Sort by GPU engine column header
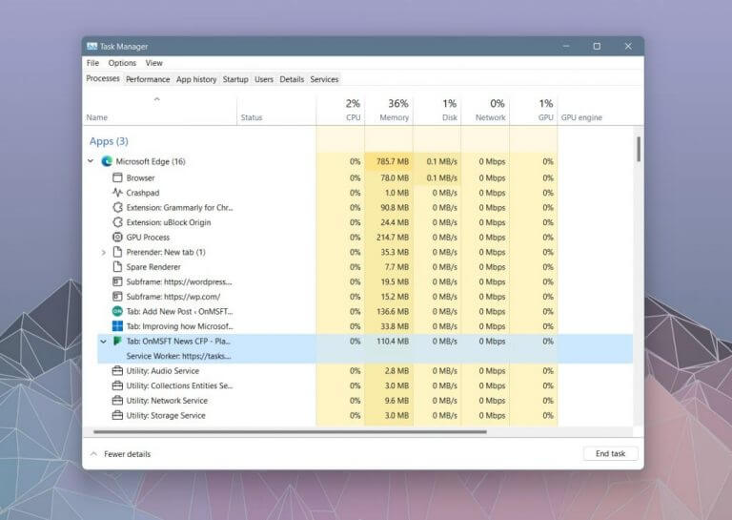 tap(581, 117)
